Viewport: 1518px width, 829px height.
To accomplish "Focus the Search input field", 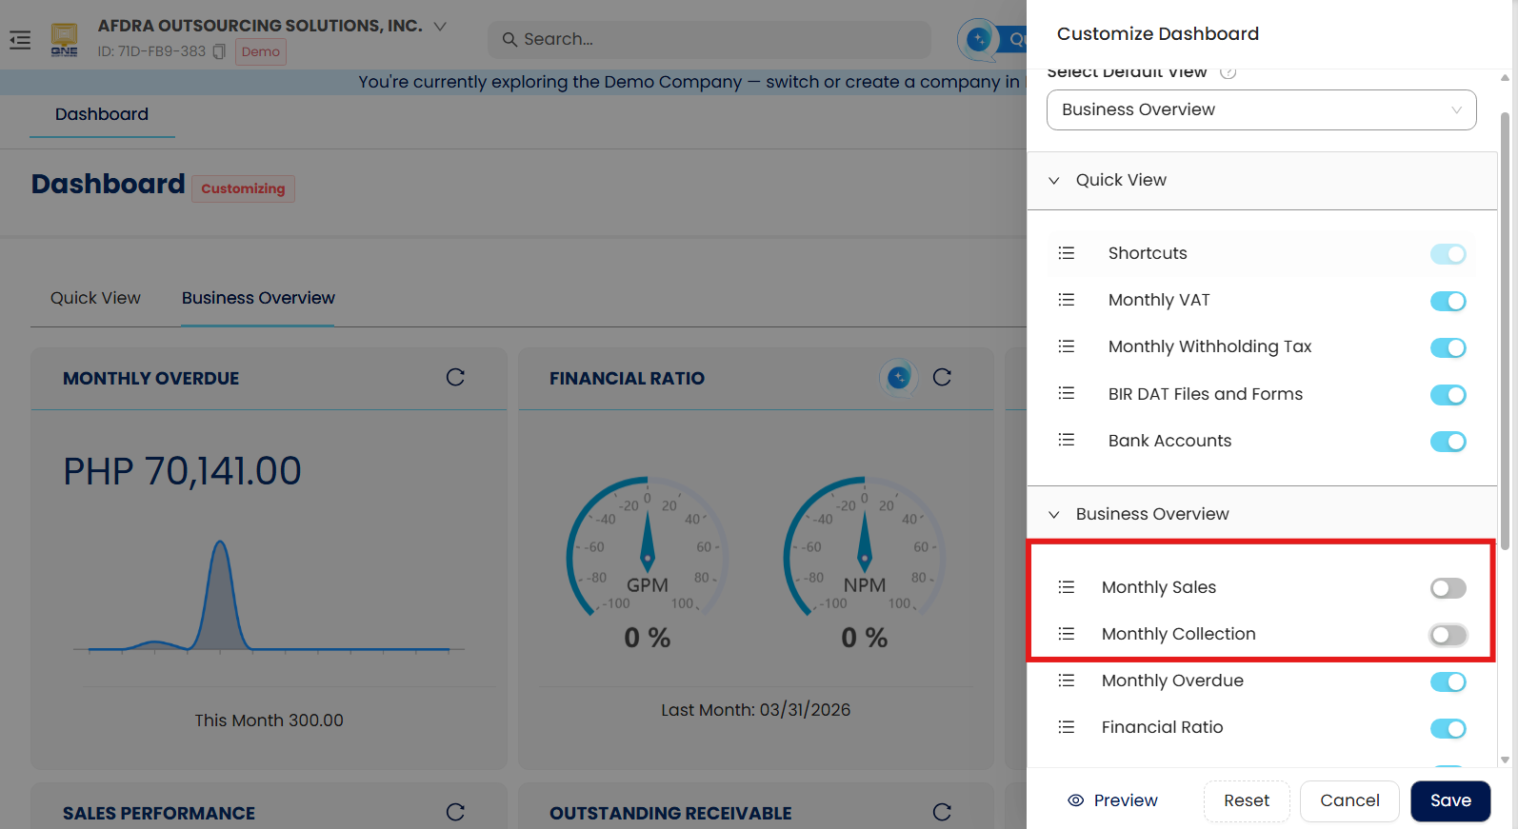I will (709, 39).
